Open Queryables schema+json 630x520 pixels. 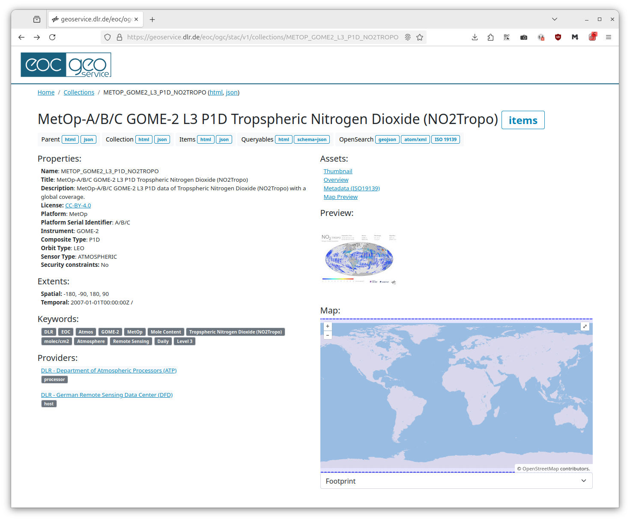click(312, 139)
